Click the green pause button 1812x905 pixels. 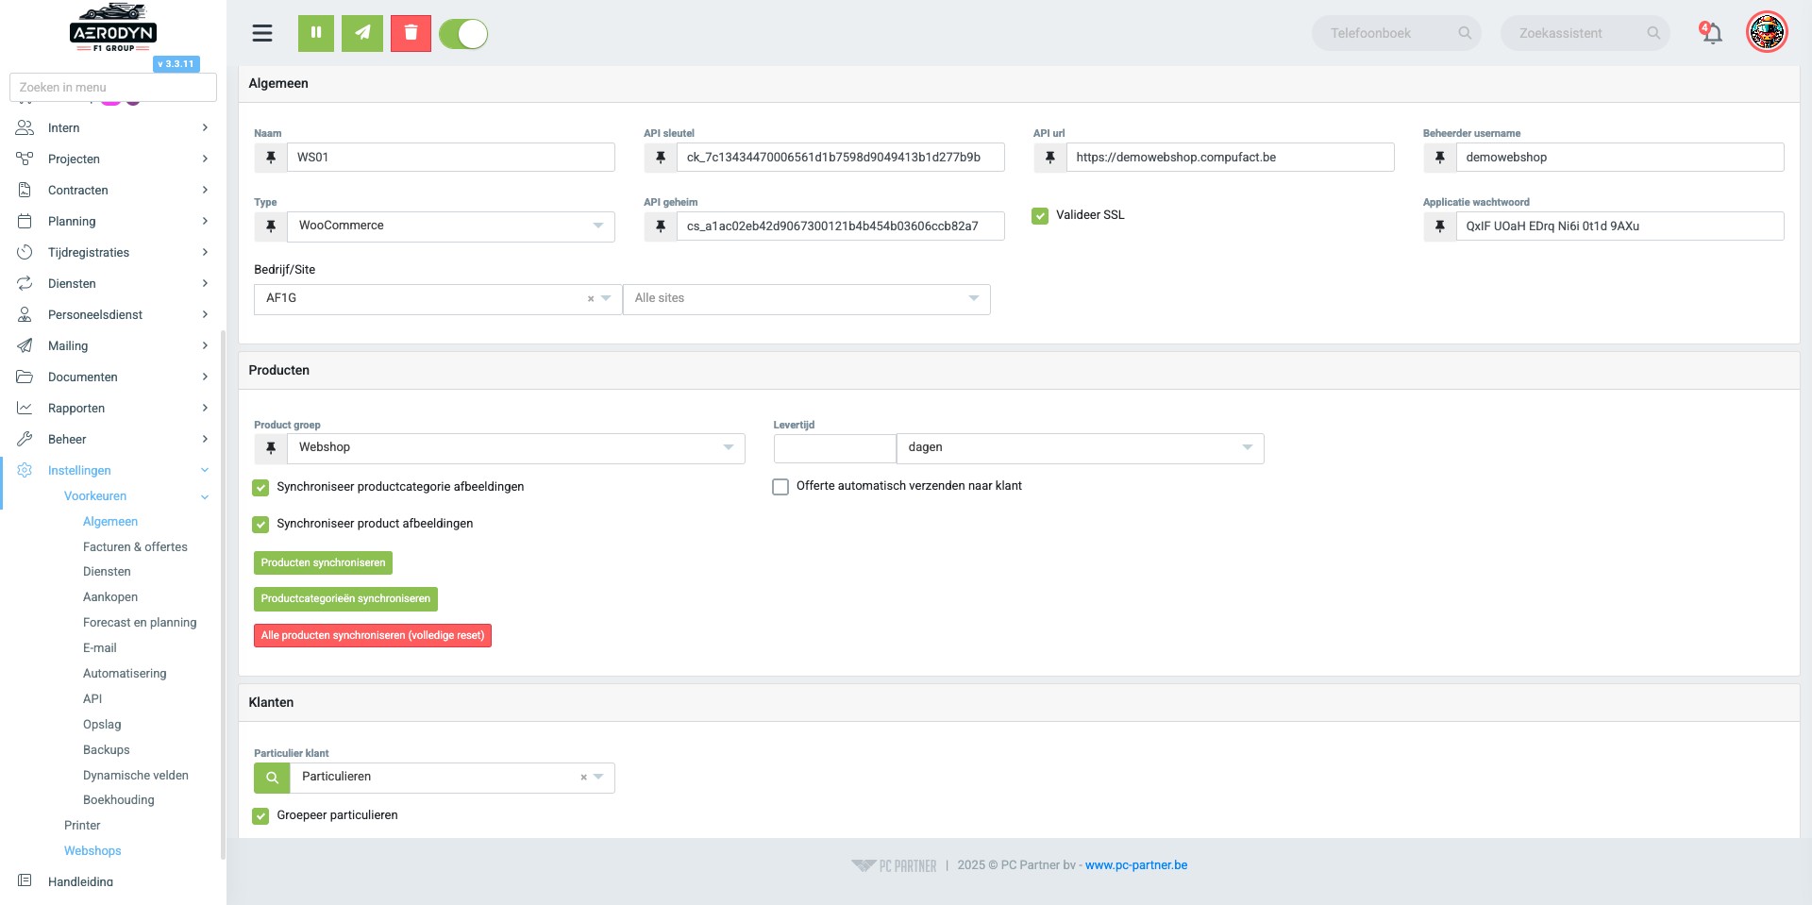tap(316, 33)
